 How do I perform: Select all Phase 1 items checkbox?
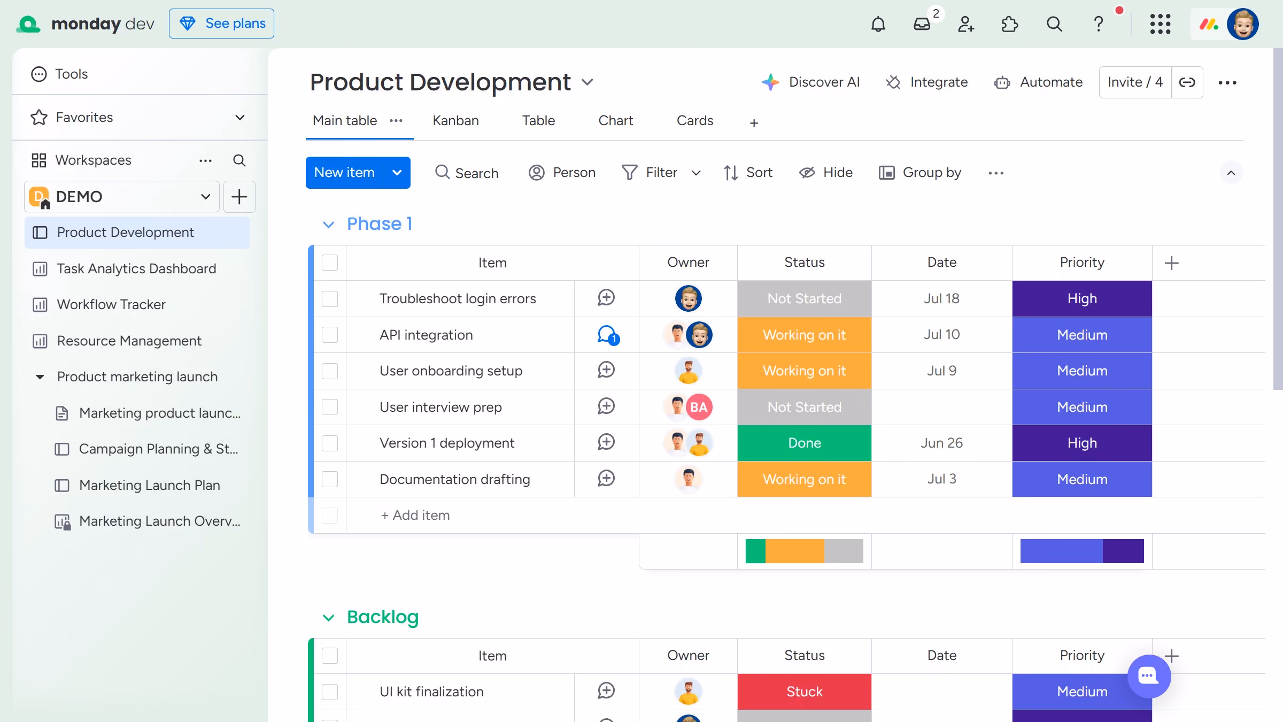(330, 263)
